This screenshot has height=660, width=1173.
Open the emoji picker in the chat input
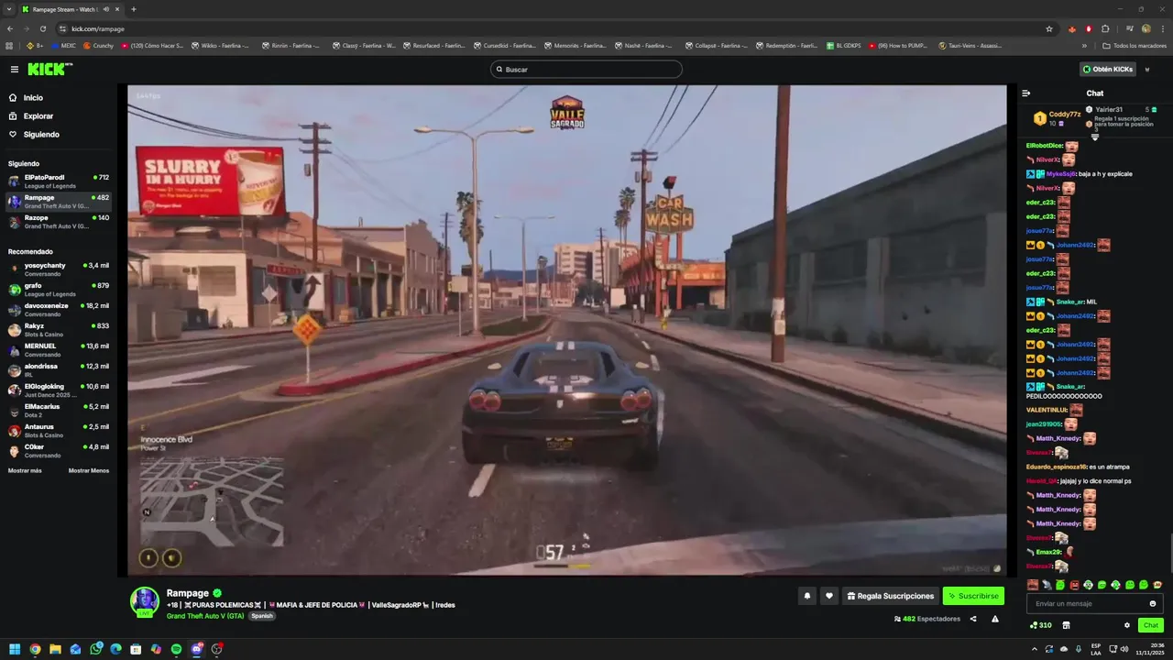1153,603
